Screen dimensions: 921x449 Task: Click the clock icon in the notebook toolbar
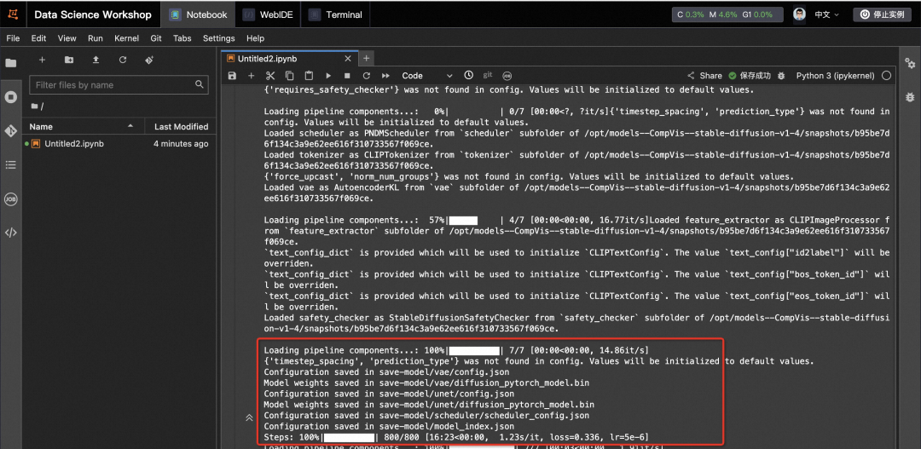tap(468, 75)
